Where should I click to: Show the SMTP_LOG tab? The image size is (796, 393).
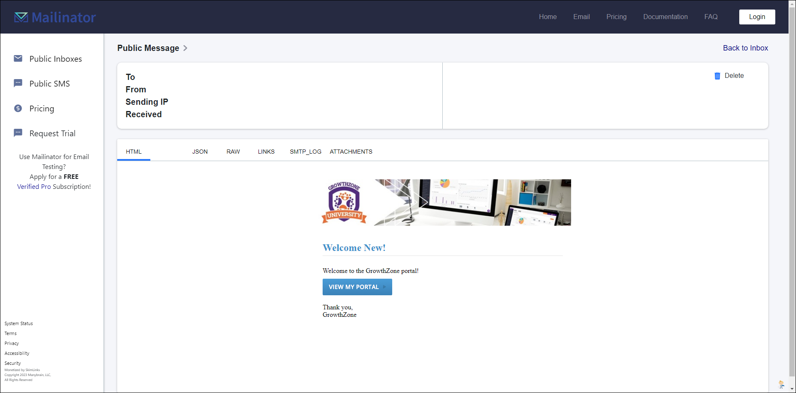click(x=306, y=152)
